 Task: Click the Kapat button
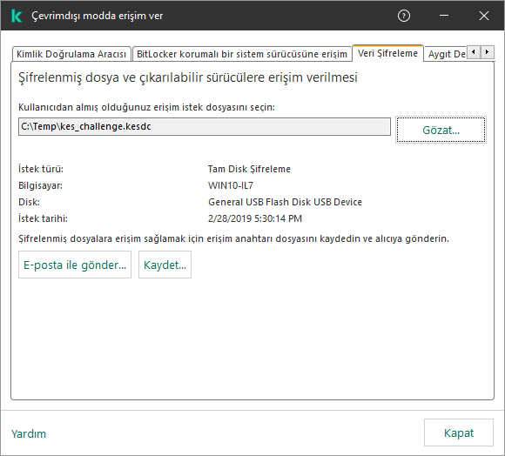[x=459, y=433]
